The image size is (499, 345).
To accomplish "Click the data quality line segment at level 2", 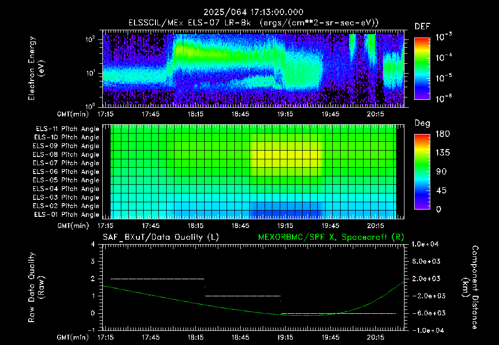I will click(157, 279).
